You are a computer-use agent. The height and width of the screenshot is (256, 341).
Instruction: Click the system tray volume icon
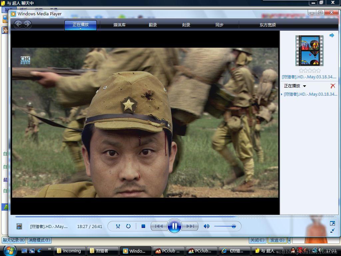321,251
